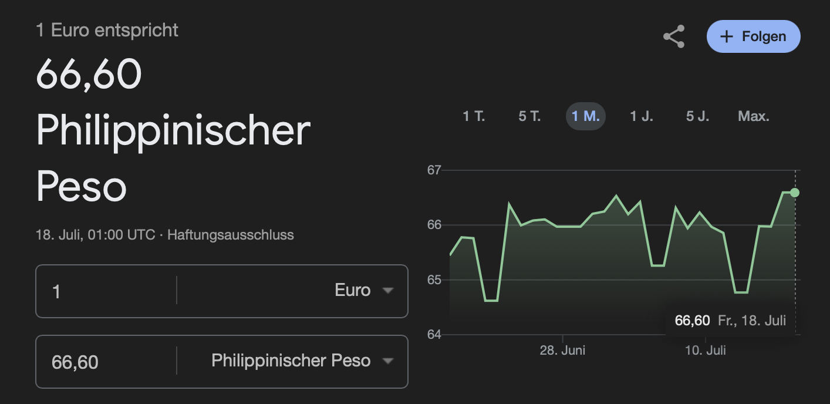830x404 pixels.
Task: Expand the Euro dropdown arrow
Action: click(387, 291)
